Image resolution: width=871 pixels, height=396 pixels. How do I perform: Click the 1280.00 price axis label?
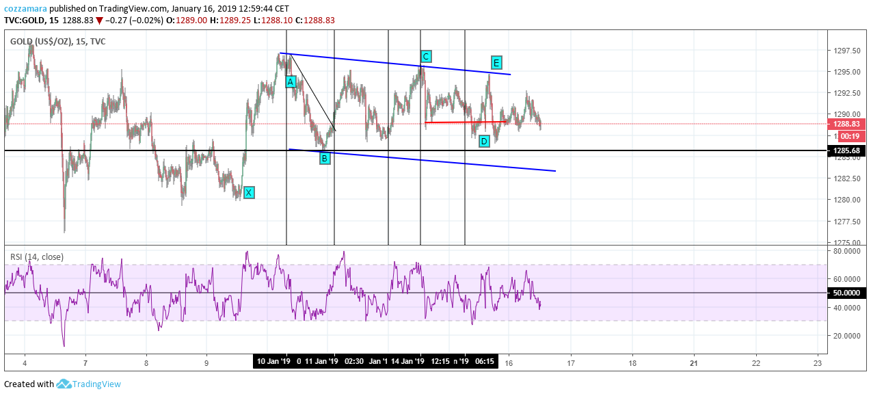[848, 200]
